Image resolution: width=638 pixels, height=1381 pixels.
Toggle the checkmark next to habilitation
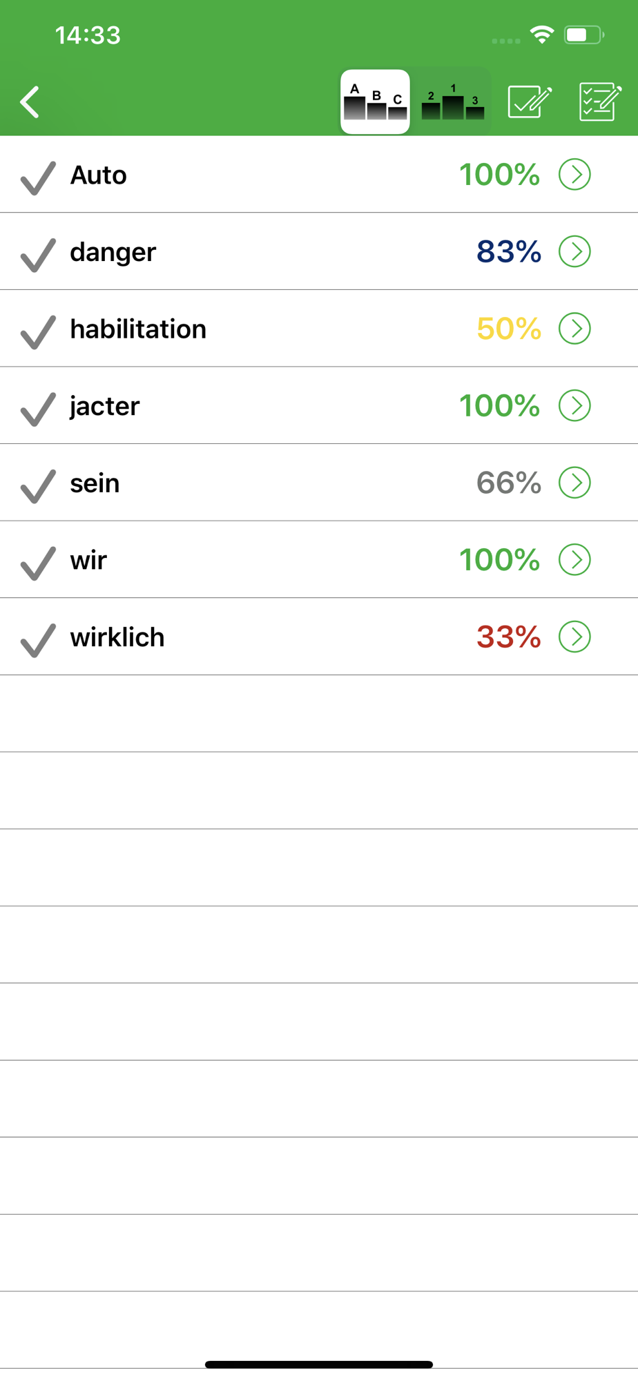click(x=38, y=331)
